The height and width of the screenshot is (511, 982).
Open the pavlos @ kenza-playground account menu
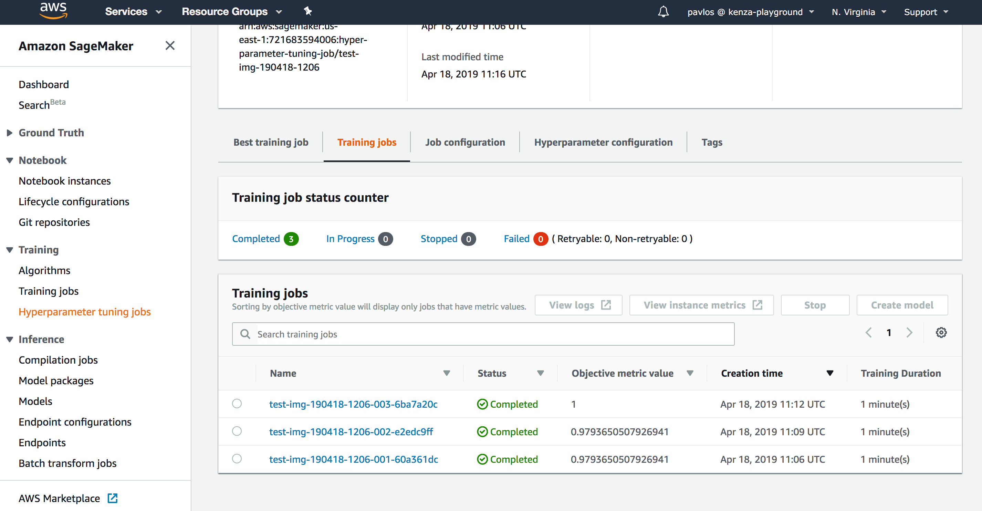[750, 12]
